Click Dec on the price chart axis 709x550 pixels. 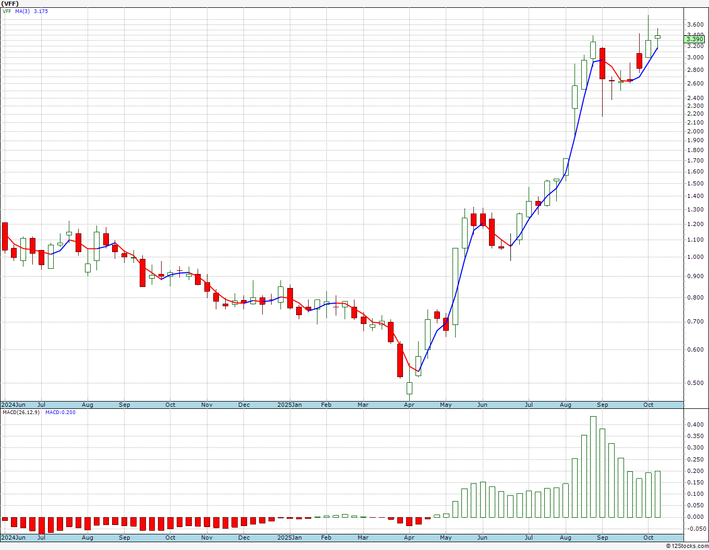(244, 405)
